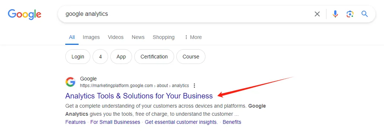Viewport: 384px width, 133px height.
Task: Focus the google analytics search field
Action: click(x=186, y=14)
